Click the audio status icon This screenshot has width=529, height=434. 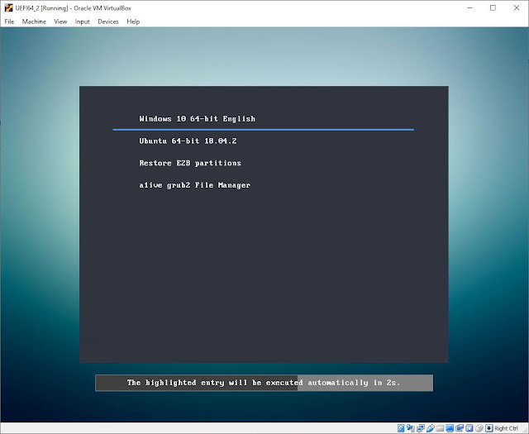(x=411, y=428)
